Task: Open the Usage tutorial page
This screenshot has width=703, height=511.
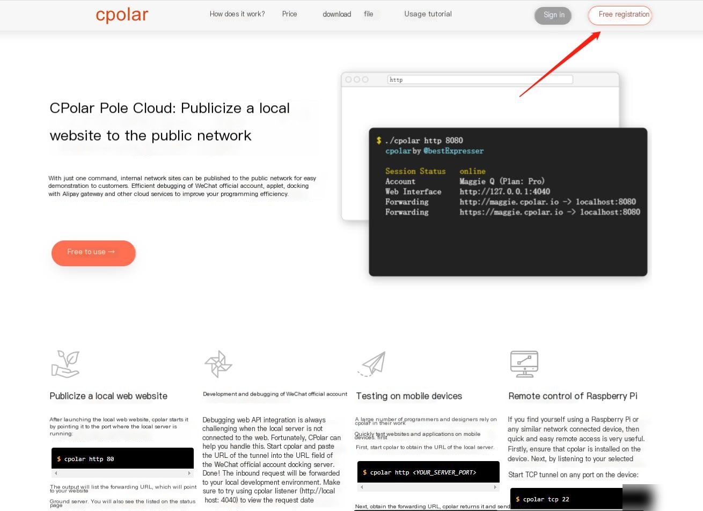Action: [428, 14]
